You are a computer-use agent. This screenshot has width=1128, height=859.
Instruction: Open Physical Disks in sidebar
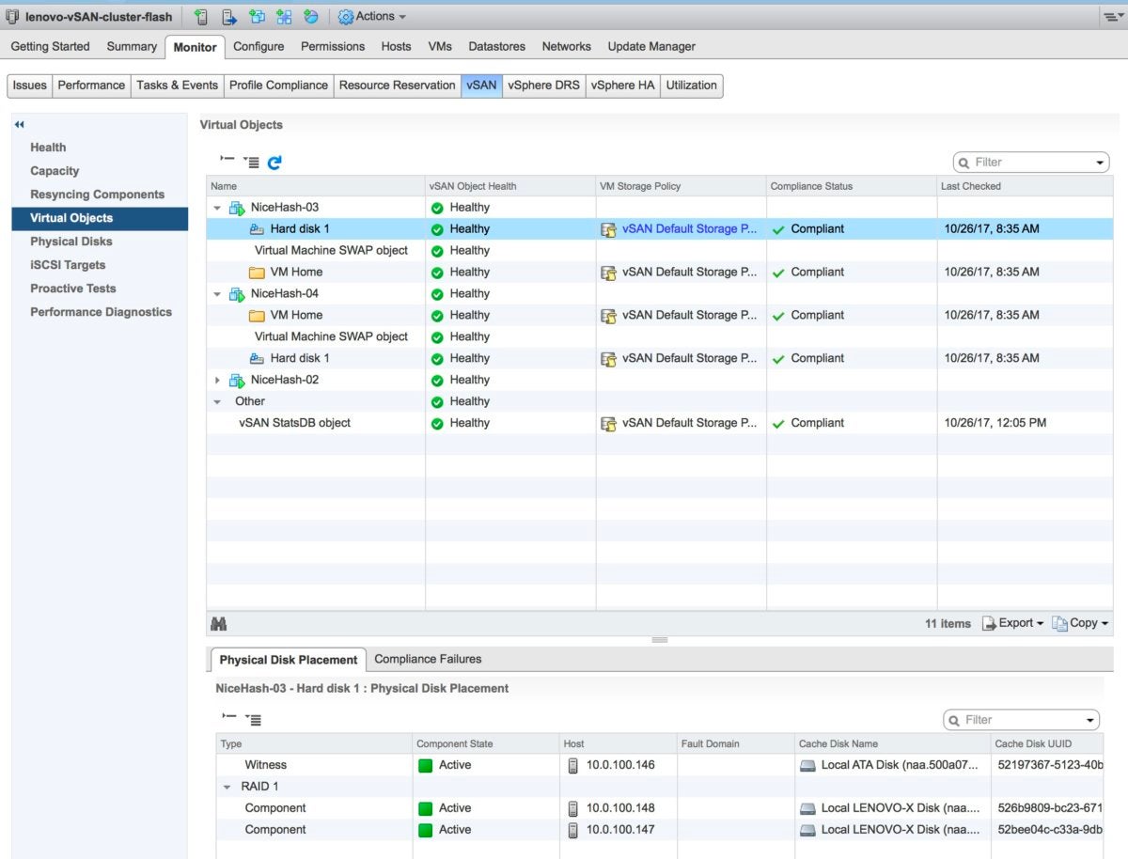[x=71, y=242]
